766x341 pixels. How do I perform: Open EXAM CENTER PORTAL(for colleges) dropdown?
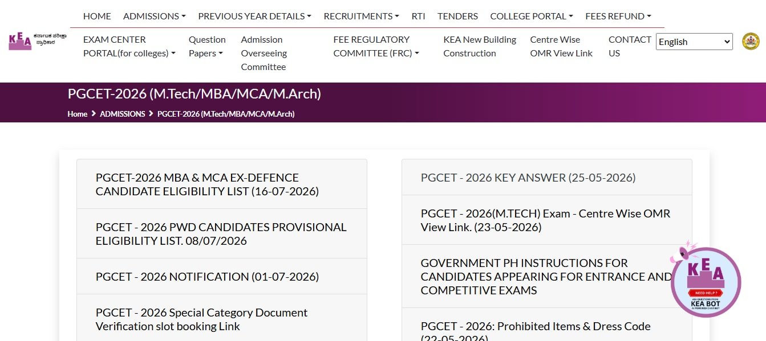129,46
